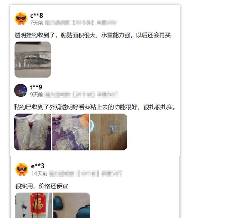
Task: Open second photo of hooks on purple cloth
Action: pyautogui.click(x=70, y=132)
